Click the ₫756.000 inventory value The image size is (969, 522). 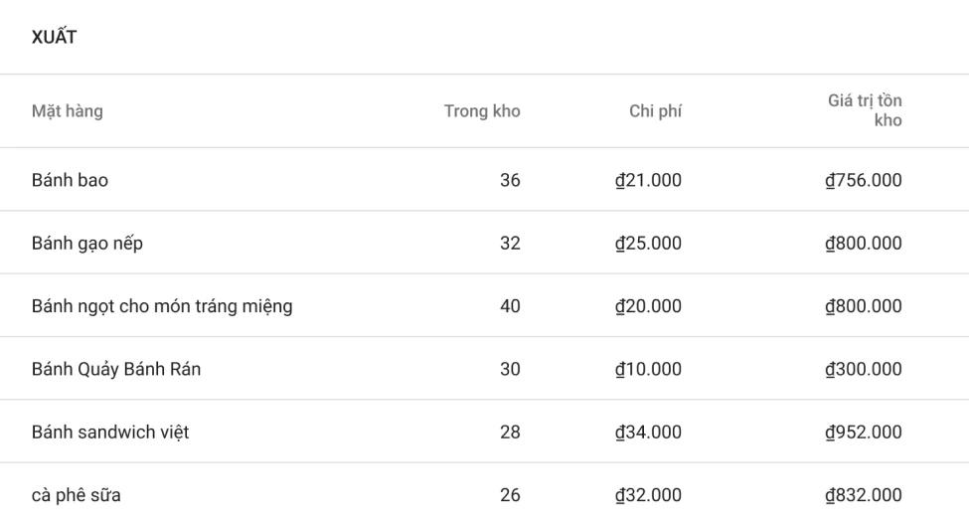coord(864,180)
